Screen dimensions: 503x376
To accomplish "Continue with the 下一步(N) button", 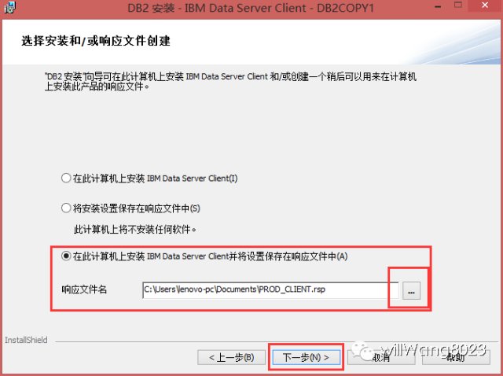I will pos(306,357).
